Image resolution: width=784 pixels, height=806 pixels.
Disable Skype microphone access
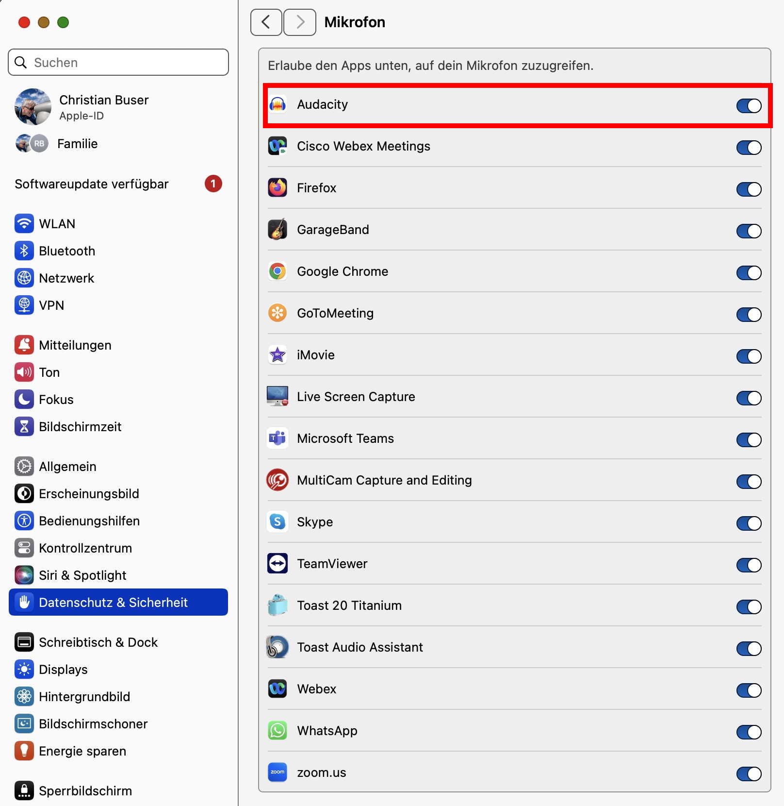(x=749, y=523)
